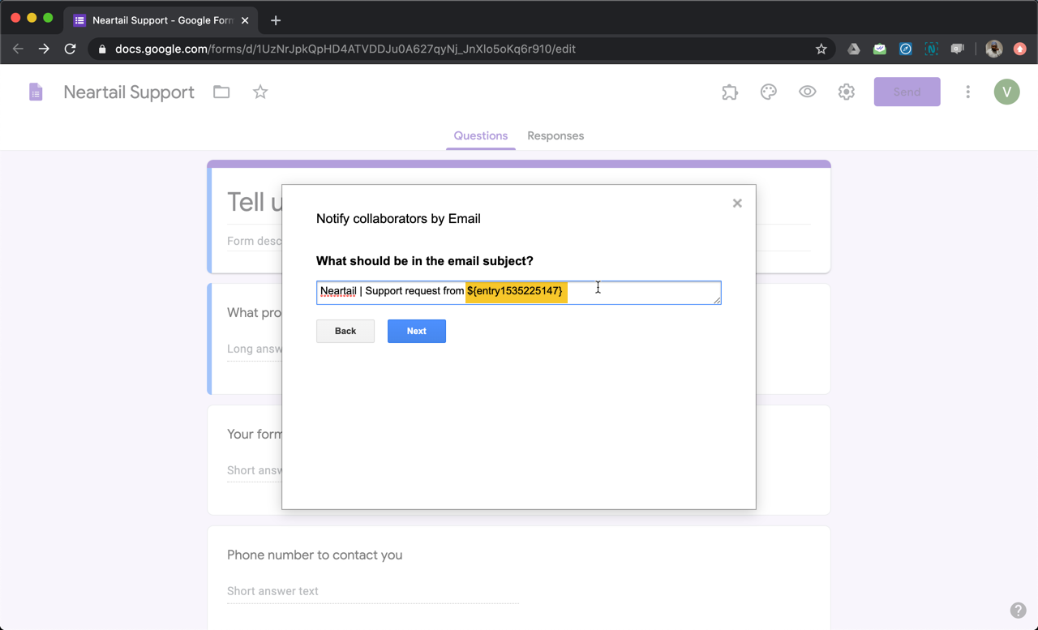Click the Back button in the dialog
The image size is (1038, 630).
pyautogui.click(x=345, y=331)
